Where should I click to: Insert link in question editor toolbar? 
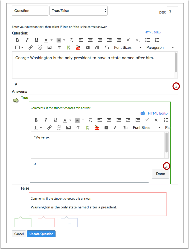[x=31, y=47]
